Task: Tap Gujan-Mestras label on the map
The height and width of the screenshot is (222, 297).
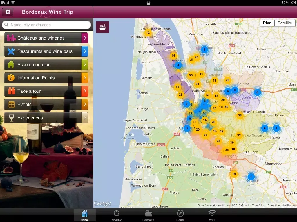Action: 143,144
